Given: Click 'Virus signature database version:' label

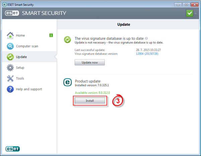Looking at the screenshot, I should [96, 54].
